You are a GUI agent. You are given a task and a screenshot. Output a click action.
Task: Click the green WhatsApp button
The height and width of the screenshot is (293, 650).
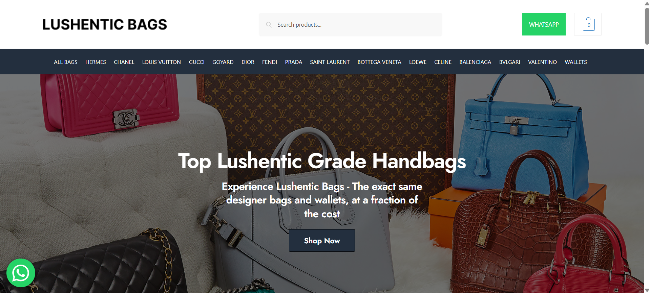click(x=544, y=24)
